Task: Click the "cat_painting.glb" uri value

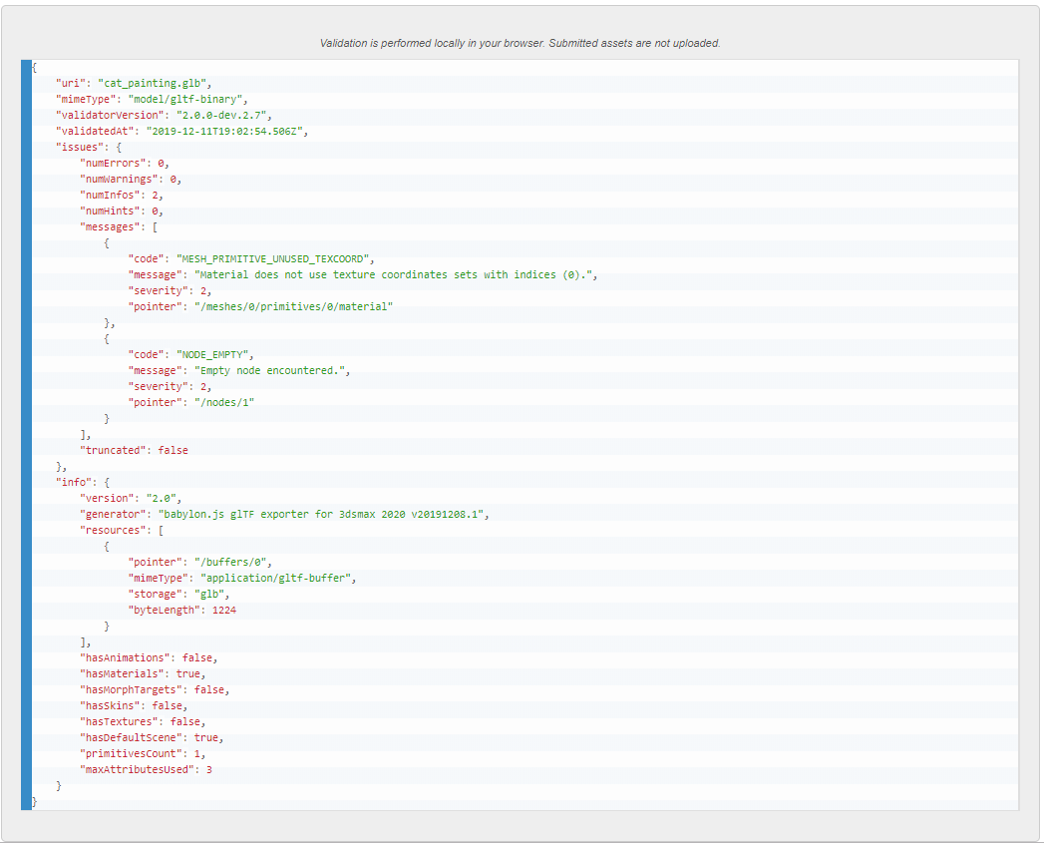Action: (153, 83)
